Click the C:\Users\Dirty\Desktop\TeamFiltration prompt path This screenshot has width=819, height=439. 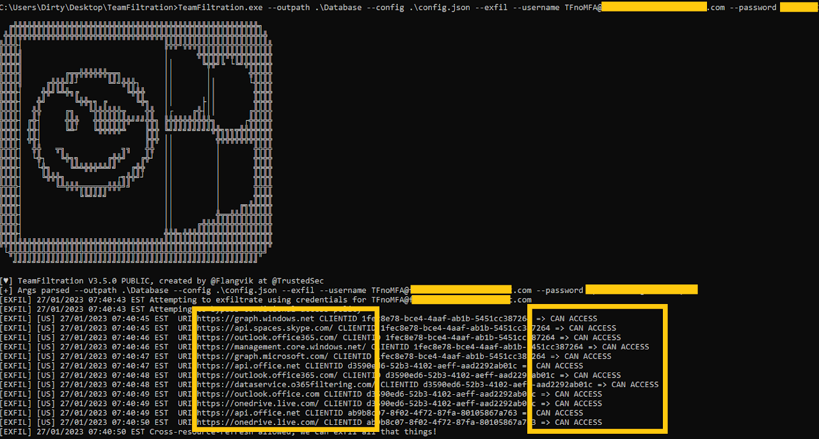point(87,8)
